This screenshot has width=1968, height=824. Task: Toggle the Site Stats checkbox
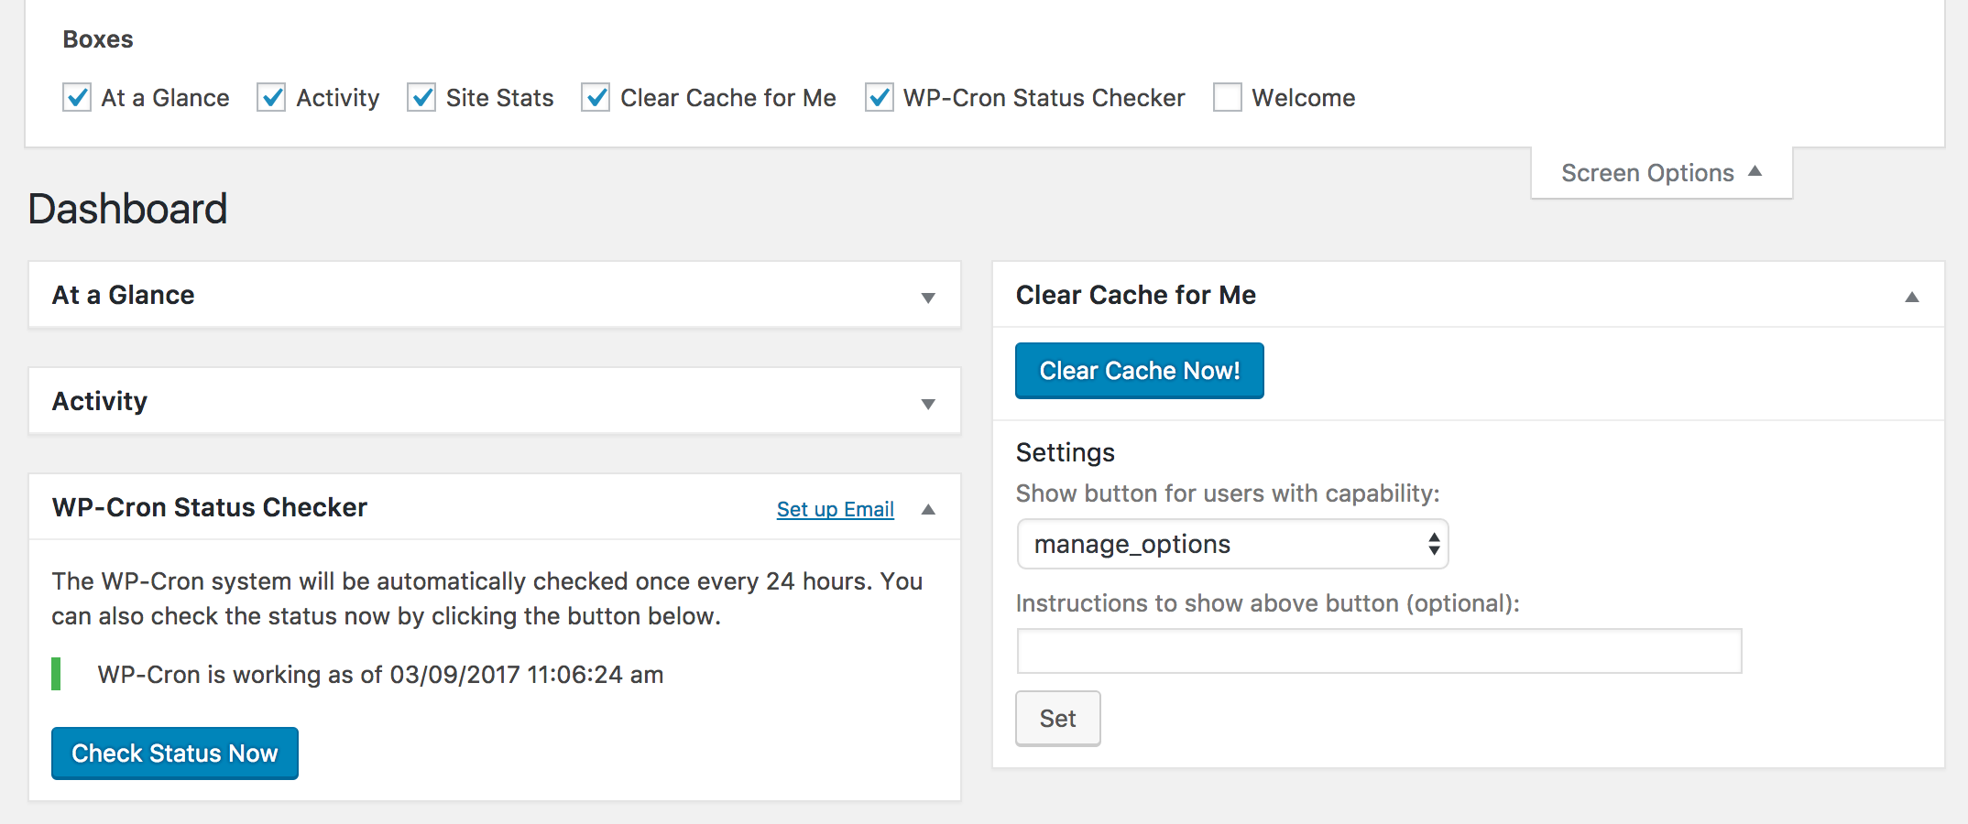click(x=421, y=97)
